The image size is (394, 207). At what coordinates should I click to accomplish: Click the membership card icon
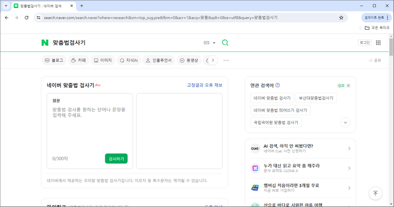pos(255,188)
